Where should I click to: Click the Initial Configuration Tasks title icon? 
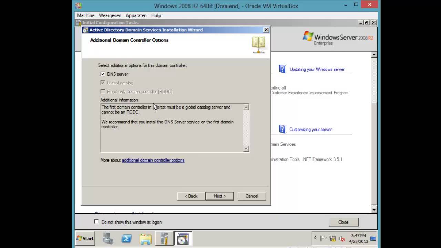(78, 23)
